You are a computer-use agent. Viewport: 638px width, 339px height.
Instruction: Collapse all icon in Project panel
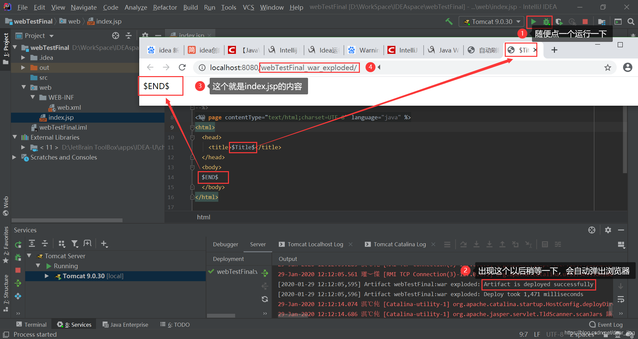pyautogui.click(x=129, y=36)
